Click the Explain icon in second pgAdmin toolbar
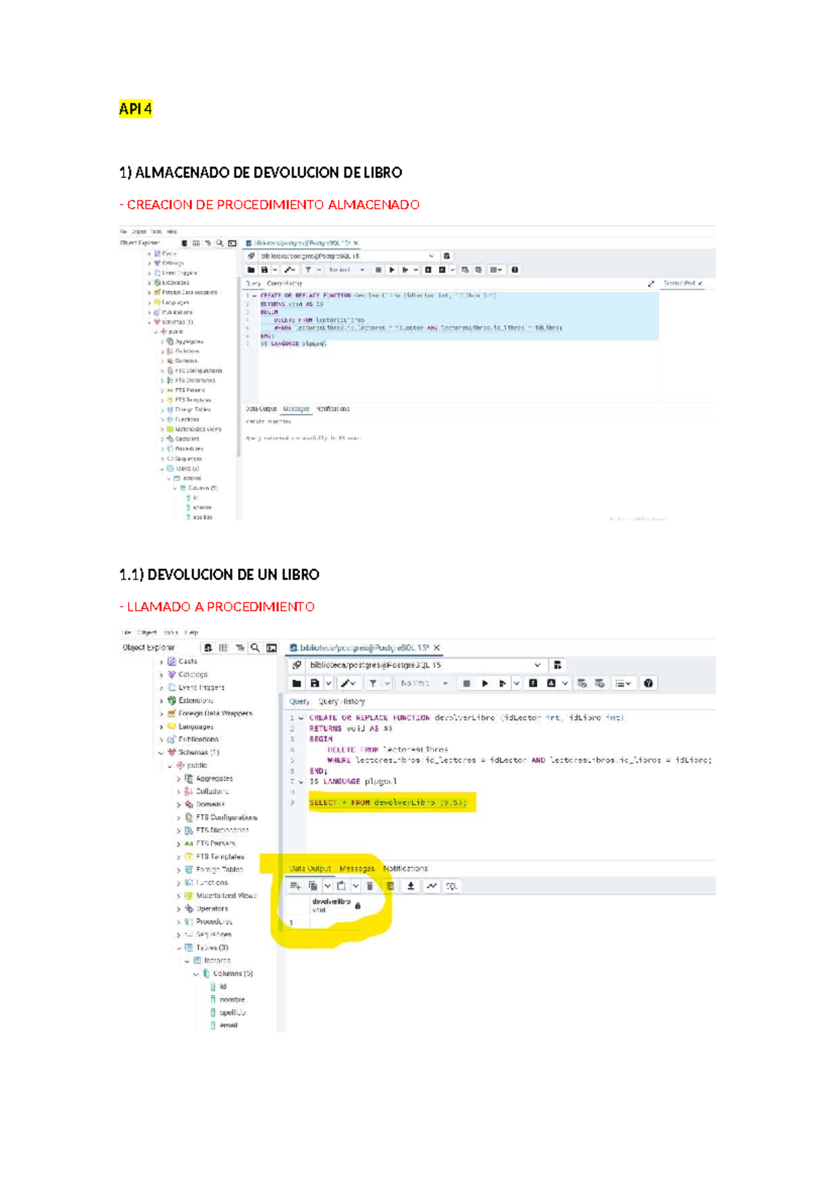This screenshot has width=835, height=1181. 533,683
